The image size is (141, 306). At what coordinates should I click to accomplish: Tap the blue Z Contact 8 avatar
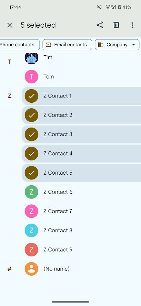[x=31, y=231]
